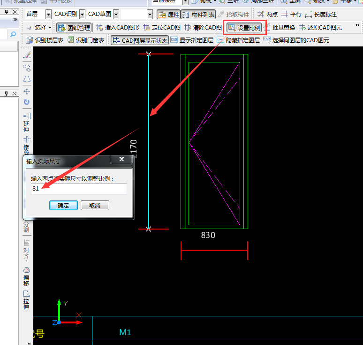Click 隐藏指定图层 hide specified layer

[238, 40]
